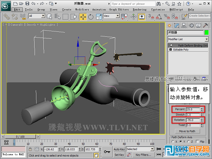Toggle the 3D Snaps icon
Viewport: 212px width, 159px height.
[151, 17]
